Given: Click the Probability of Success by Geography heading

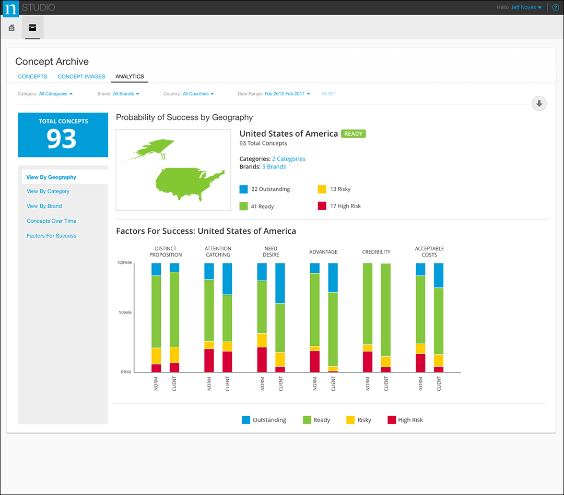Looking at the screenshot, I should [x=184, y=117].
